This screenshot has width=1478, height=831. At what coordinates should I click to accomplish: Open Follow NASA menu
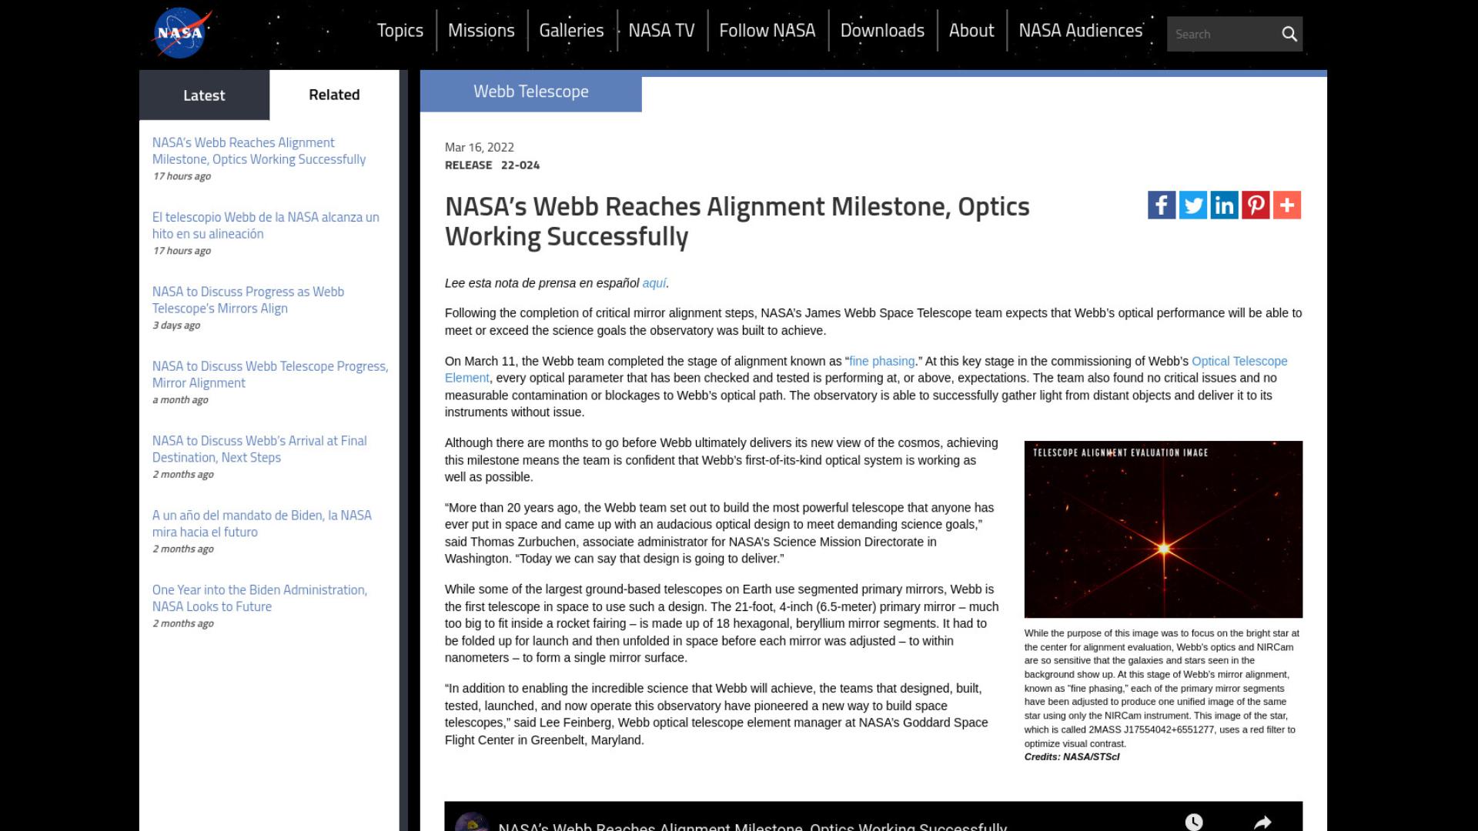tap(767, 31)
